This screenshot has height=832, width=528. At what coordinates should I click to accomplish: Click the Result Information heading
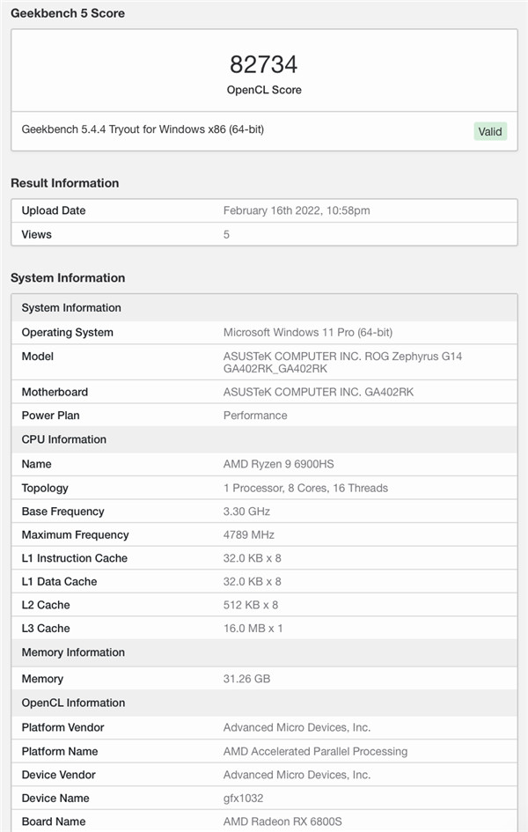(x=64, y=183)
